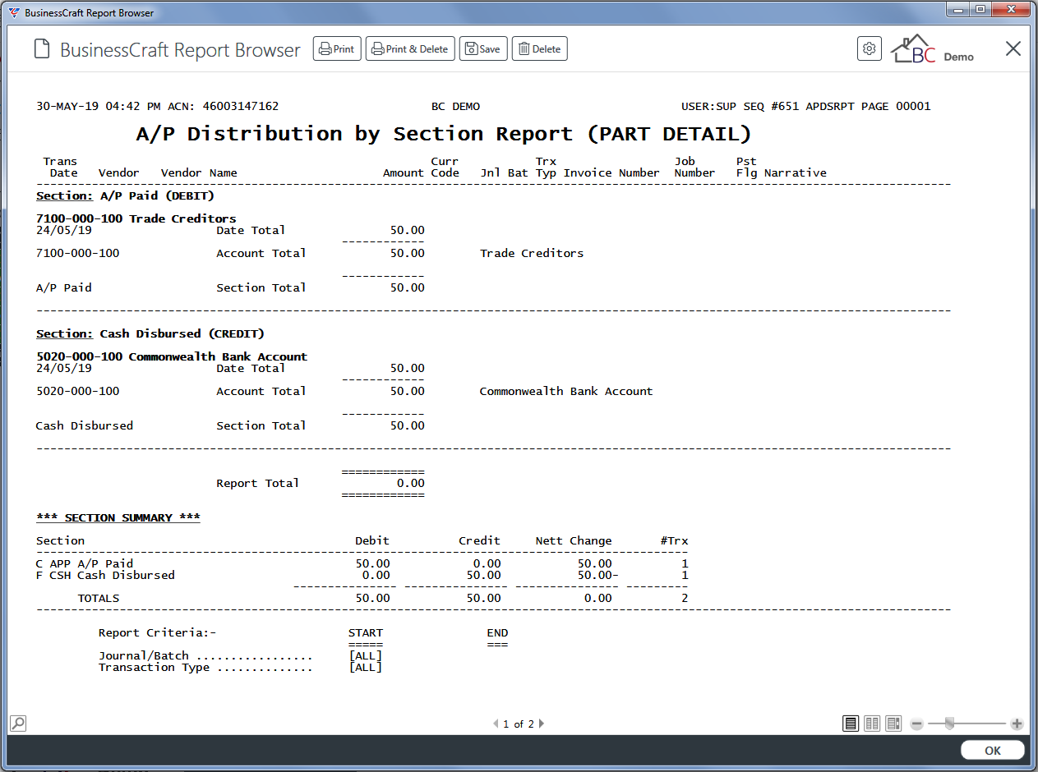Click the 'ACN: 46003147162' header text

(223, 106)
